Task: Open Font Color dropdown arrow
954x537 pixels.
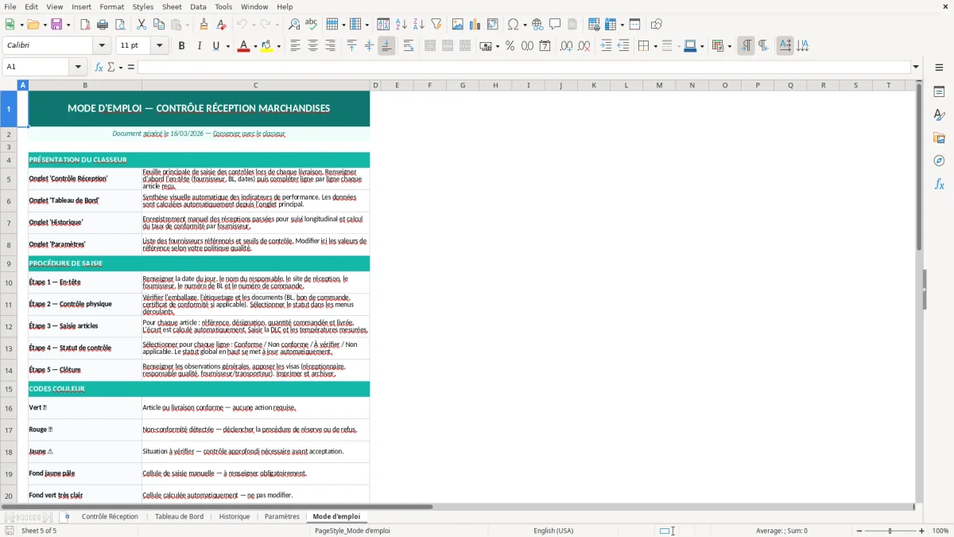Action: tap(254, 46)
